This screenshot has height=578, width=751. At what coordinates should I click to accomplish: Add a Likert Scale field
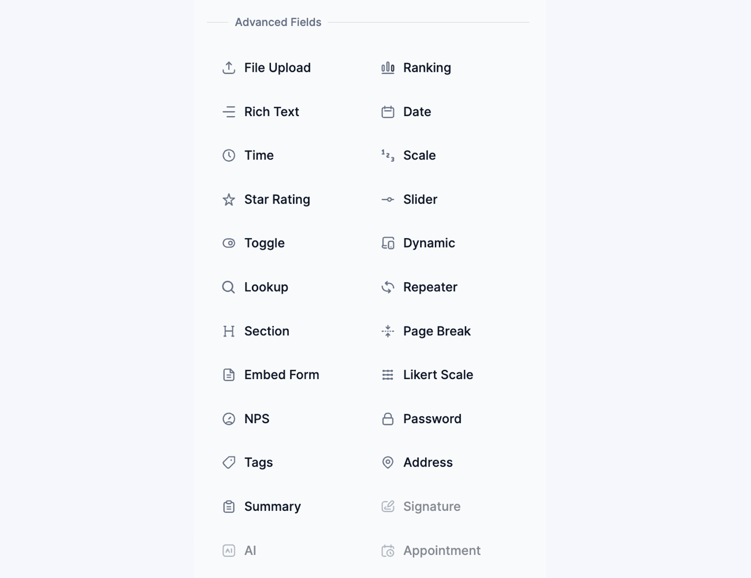click(x=438, y=375)
